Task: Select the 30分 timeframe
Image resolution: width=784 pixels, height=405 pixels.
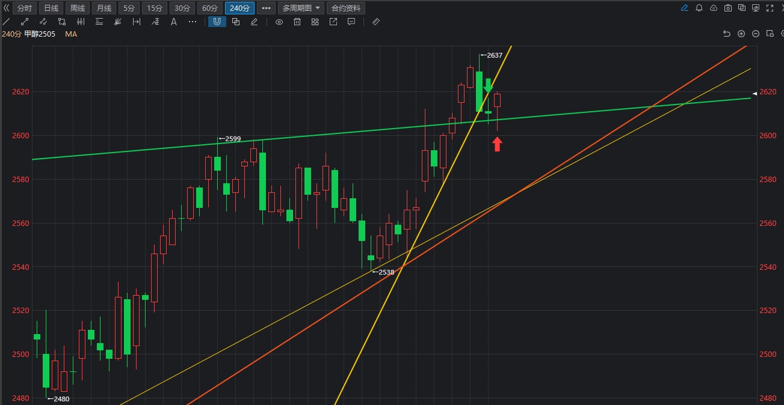Action: [x=182, y=8]
